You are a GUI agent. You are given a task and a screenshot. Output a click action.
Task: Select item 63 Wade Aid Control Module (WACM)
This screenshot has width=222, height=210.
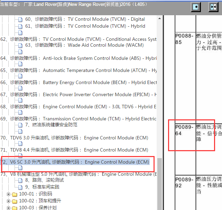[84, 45]
